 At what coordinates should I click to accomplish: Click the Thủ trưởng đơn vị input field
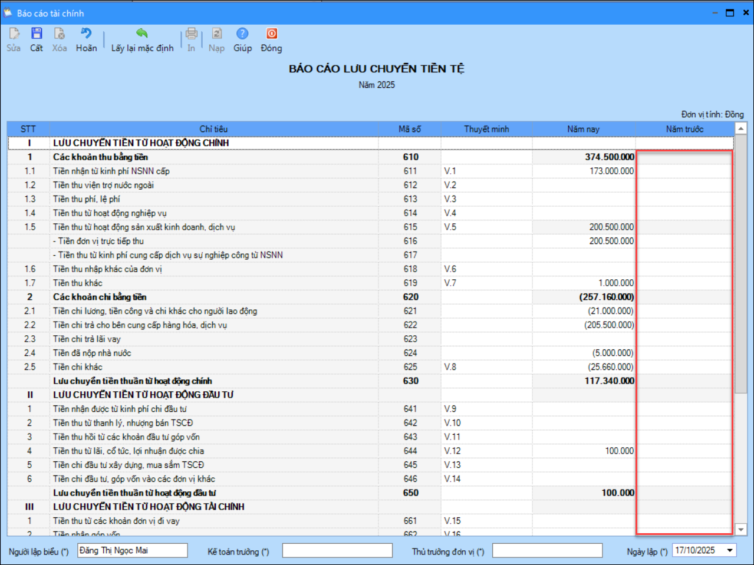(547, 550)
